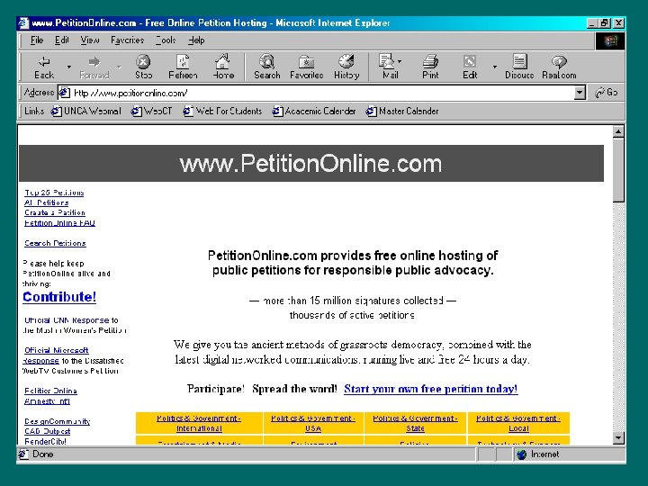Screen dimensions: 648x486
Task: Go to Home page icon
Action: 223,67
